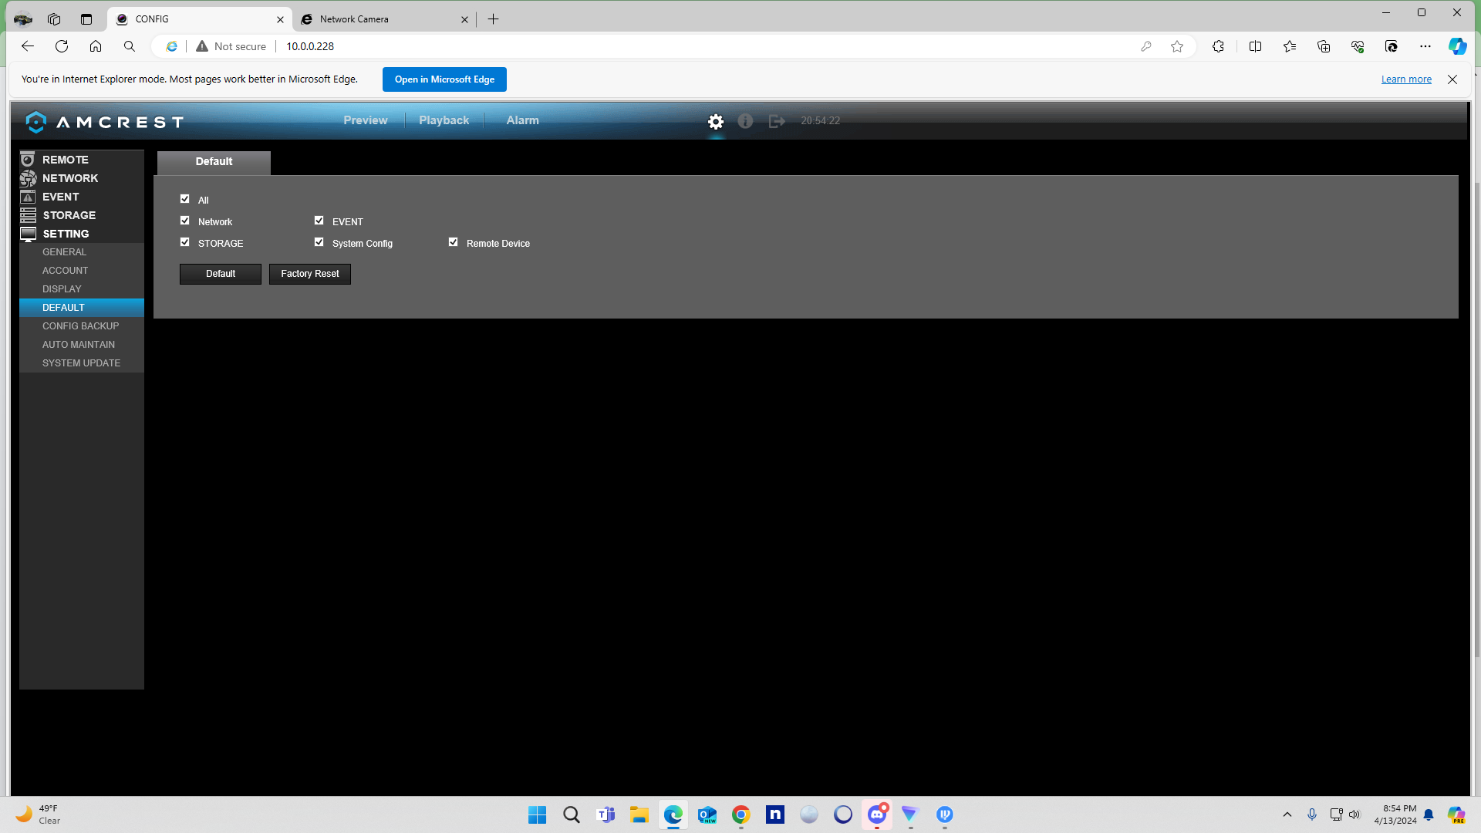The width and height of the screenshot is (1481, 833).
Task: Open CONFIG BACKUP in sidebar
Action: pos(82,326)
